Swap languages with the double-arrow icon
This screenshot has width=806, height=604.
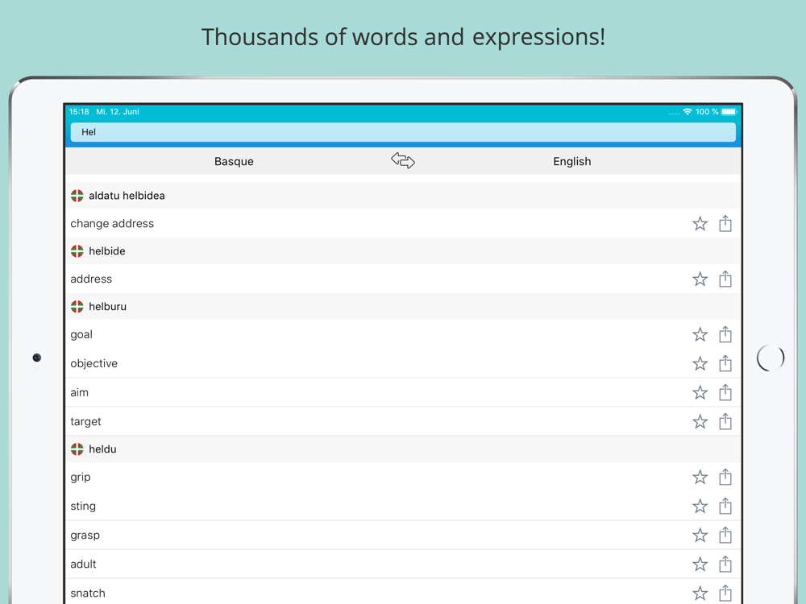point(402,161)
